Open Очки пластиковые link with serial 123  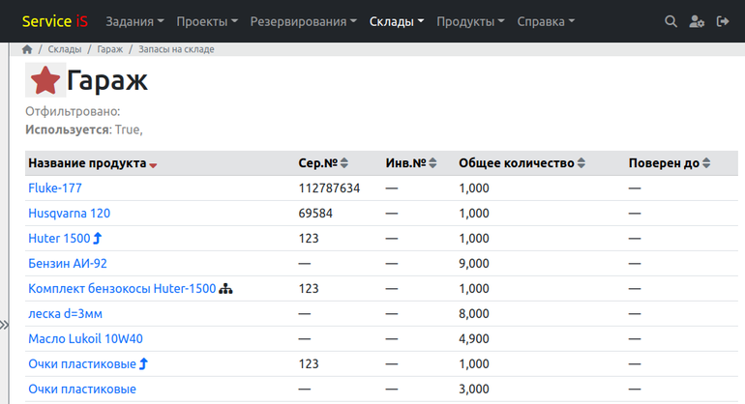pyautogui.click(x=82, y=364)
